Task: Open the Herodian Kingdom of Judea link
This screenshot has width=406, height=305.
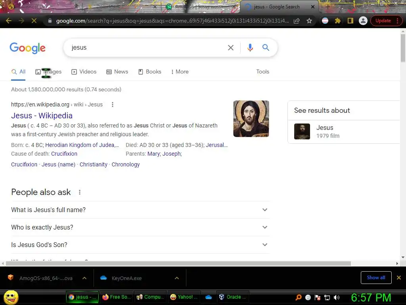Action: point(82,145)
